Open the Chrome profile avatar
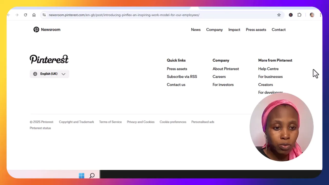329x185 pixels. pyautogui.click(x=312, y=15)
